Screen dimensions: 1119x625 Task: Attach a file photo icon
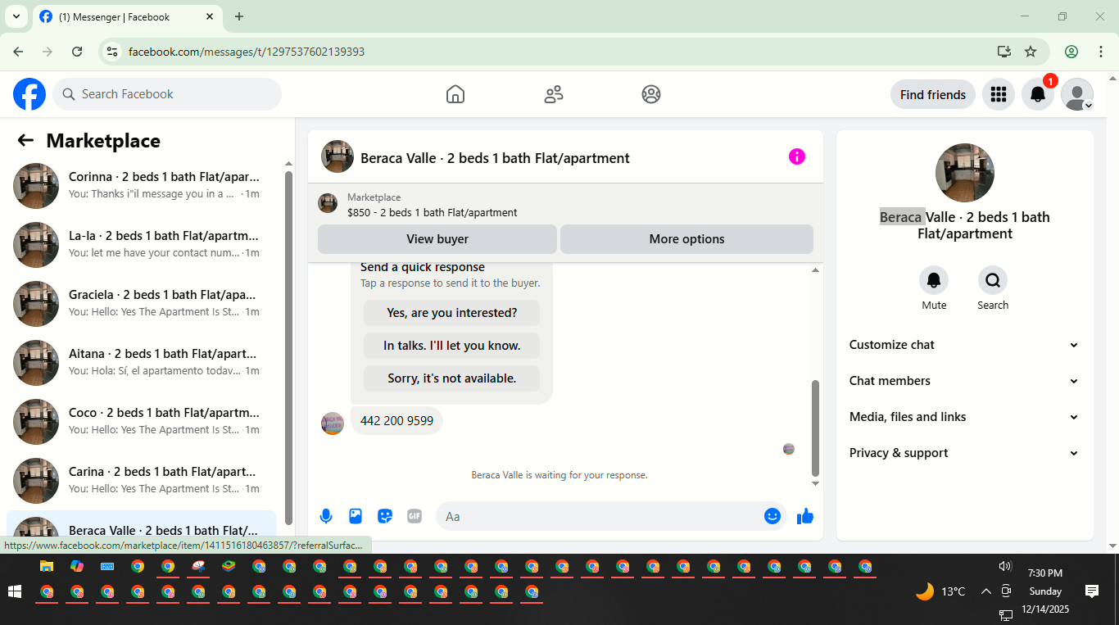point(356,516)
